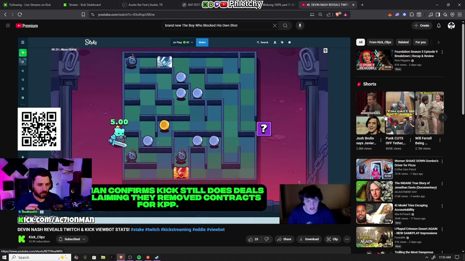
Task: Go back with the browser back arrow
Action: (x=5, y=14)
